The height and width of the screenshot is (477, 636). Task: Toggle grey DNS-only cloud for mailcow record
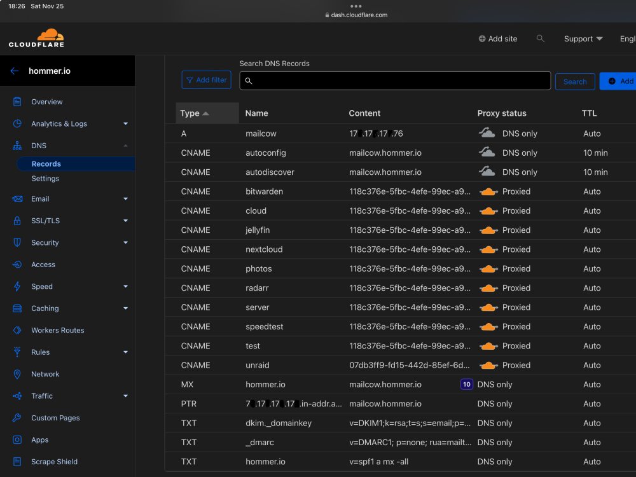pyautogui.click(x=487, y=133)
